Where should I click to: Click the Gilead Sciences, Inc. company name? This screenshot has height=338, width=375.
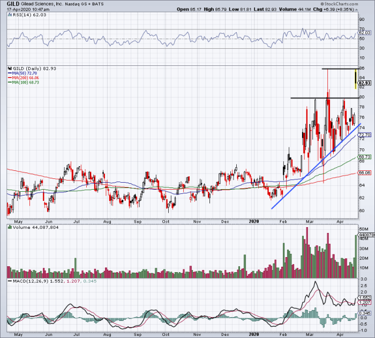point(42,4)
